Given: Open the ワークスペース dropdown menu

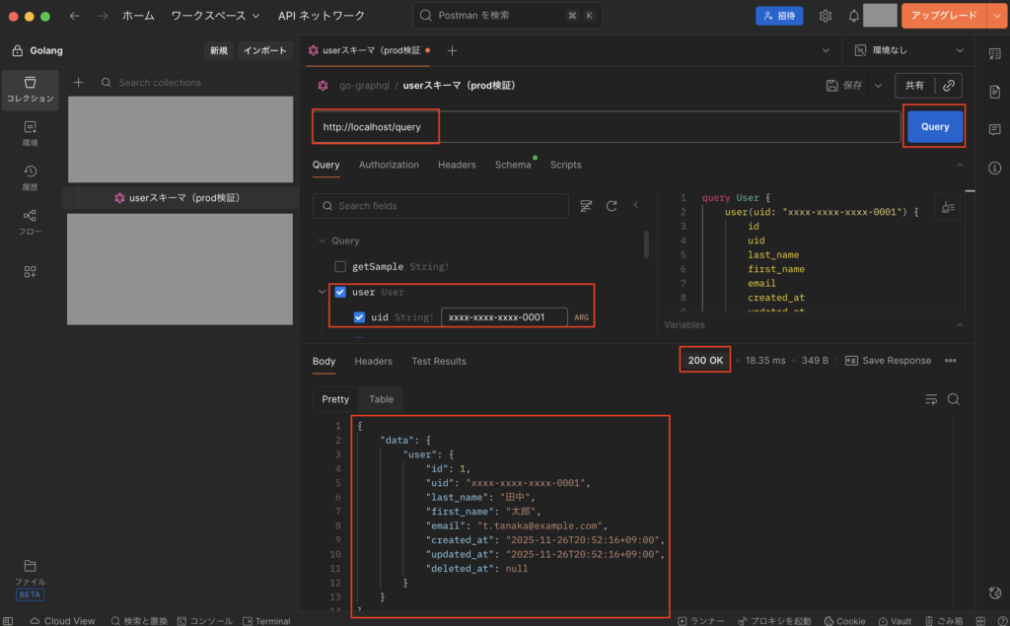Looking at the screenshot, I should 215,16.
